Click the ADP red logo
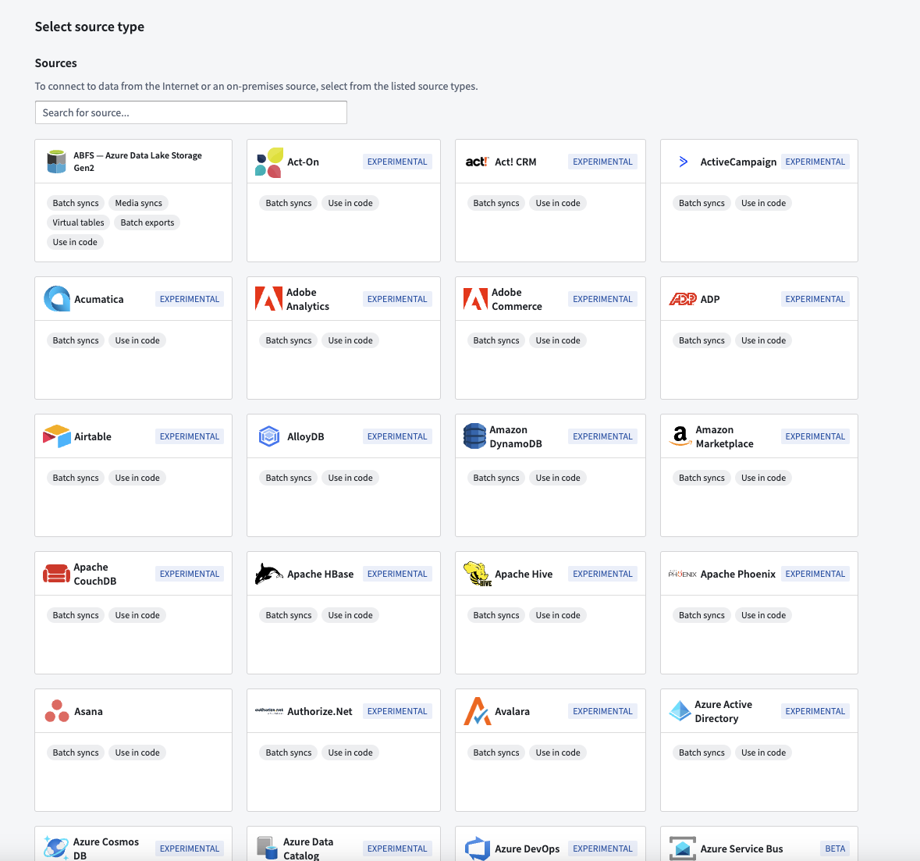Viewport: 920px width, 861px height. point(682,299)
